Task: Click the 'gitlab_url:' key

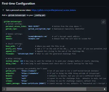Action: [x=11, y=71]
